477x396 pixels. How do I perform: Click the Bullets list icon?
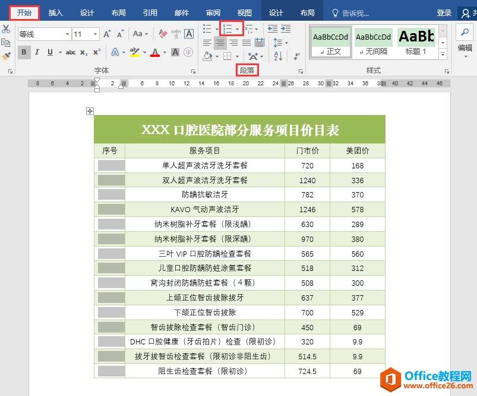pyautogui.click(x=207, y=29)
